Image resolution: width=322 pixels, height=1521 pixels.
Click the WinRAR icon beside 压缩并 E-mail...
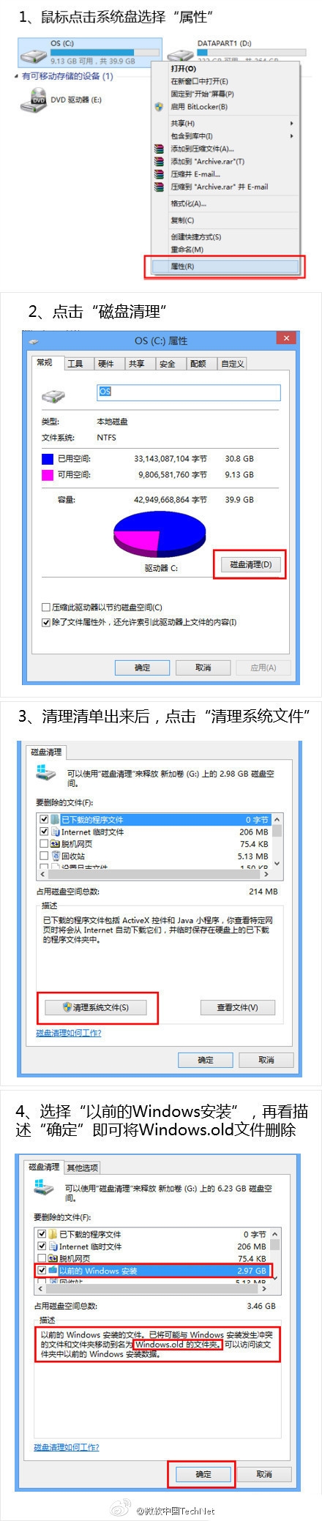(x=158, y=174)
